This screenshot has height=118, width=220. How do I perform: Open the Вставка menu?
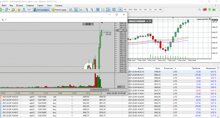(20, 6)
